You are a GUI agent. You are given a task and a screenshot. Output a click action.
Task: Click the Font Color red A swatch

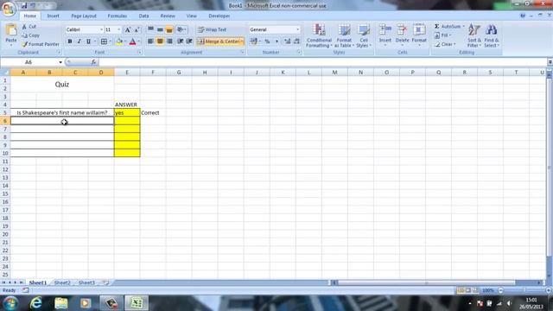click(x=132, y=41)
